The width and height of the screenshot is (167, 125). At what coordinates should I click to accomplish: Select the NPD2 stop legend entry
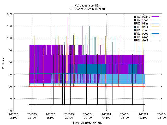[141, 20]
